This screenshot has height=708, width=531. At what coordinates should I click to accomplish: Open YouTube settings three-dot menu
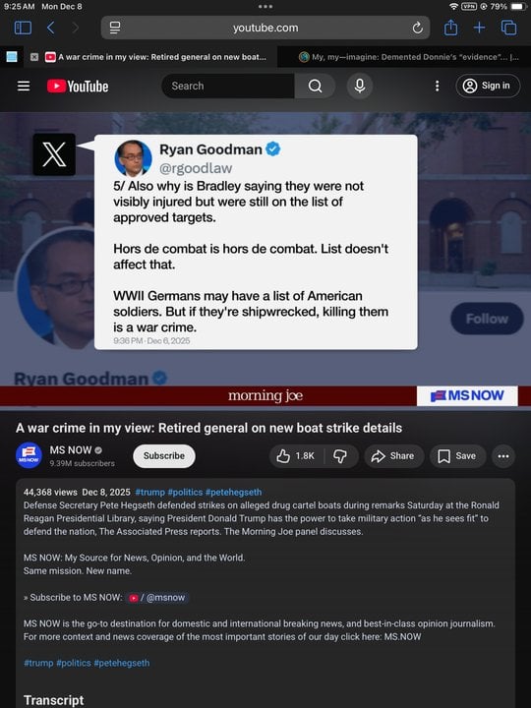[x=437, y=86]
